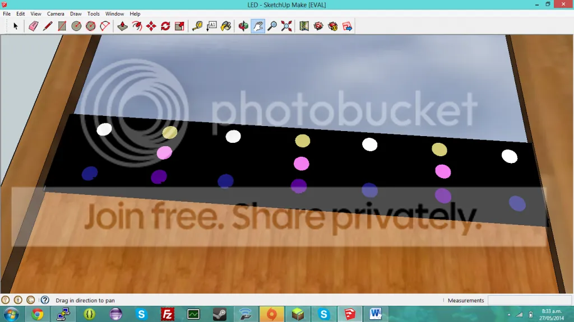This screenshot has height=322, width=574.
Task: Click the far-right white LED circle
Action: [x=510, y=156]
